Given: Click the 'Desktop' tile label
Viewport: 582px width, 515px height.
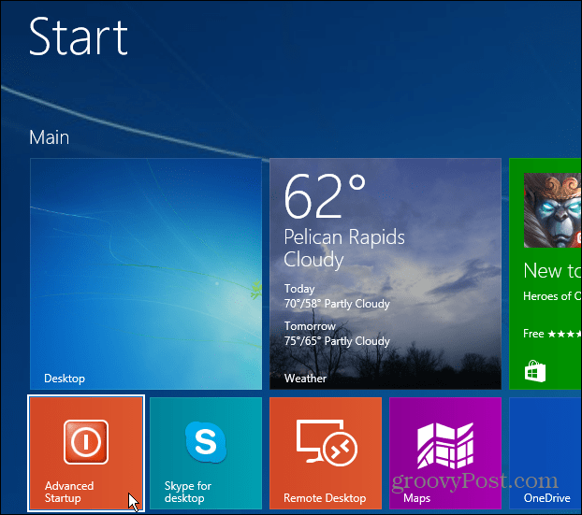Looking at the screenshot, I should coord(65,379).
